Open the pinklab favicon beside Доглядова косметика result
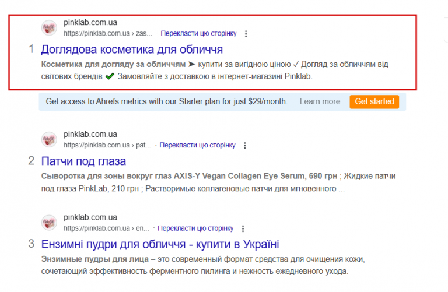 click(49, 28)
